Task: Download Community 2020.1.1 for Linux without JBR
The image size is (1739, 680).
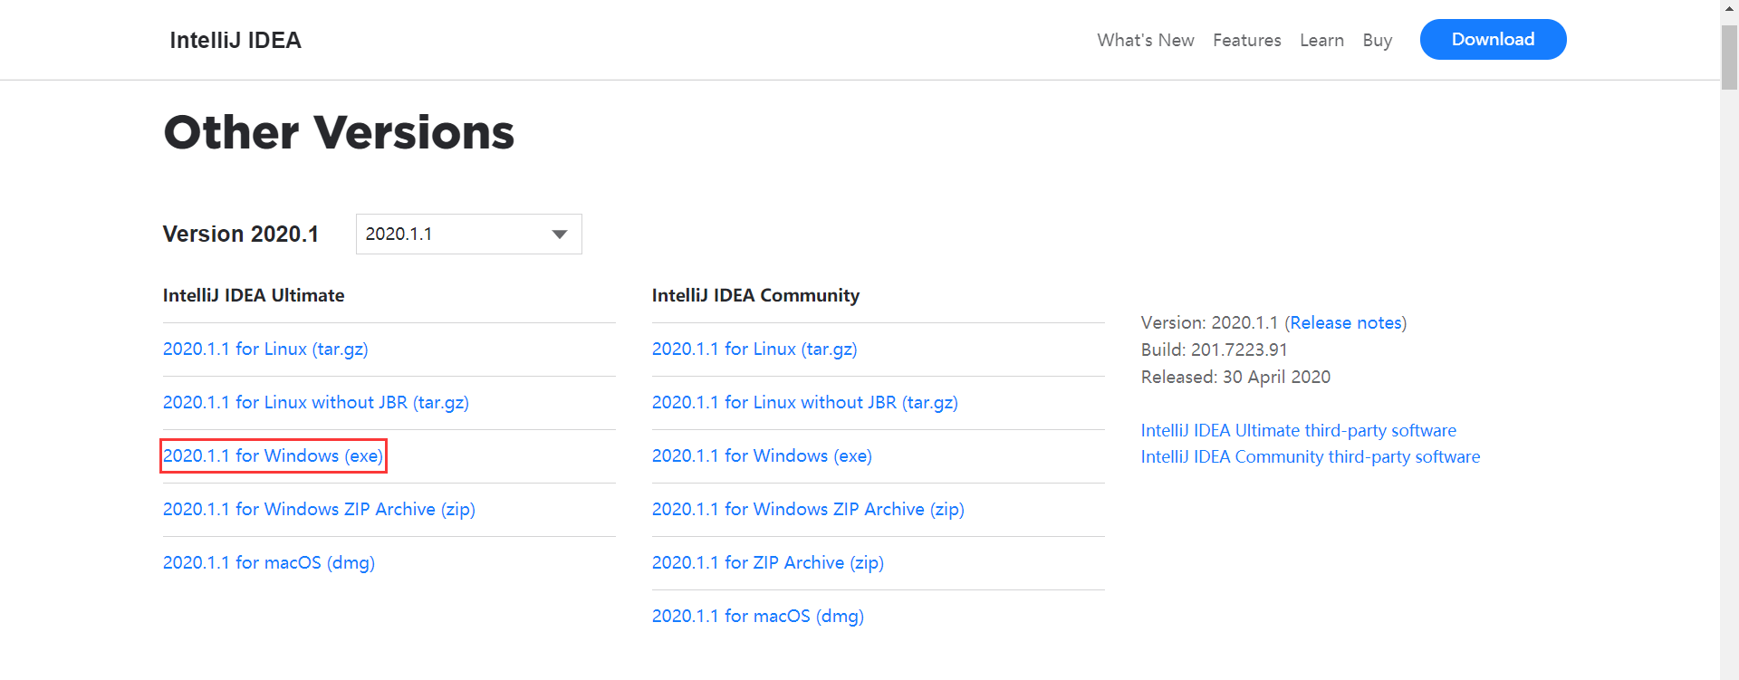Action: tap(805, 402)
